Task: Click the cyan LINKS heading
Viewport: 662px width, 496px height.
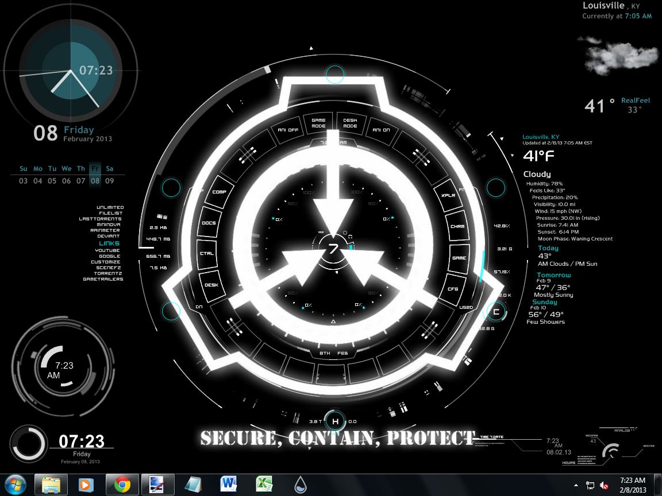Action: pyautogui.click(x=109, y=243)
